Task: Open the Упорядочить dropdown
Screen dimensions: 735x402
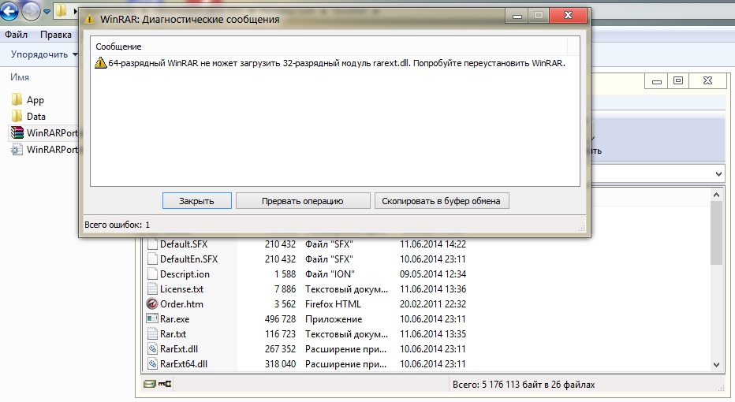Action: pyautogui.click(x=44, y=54)
